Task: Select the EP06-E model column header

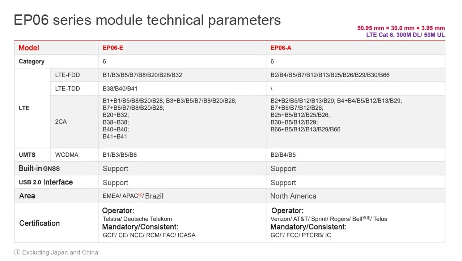Action: pos(113,48)
